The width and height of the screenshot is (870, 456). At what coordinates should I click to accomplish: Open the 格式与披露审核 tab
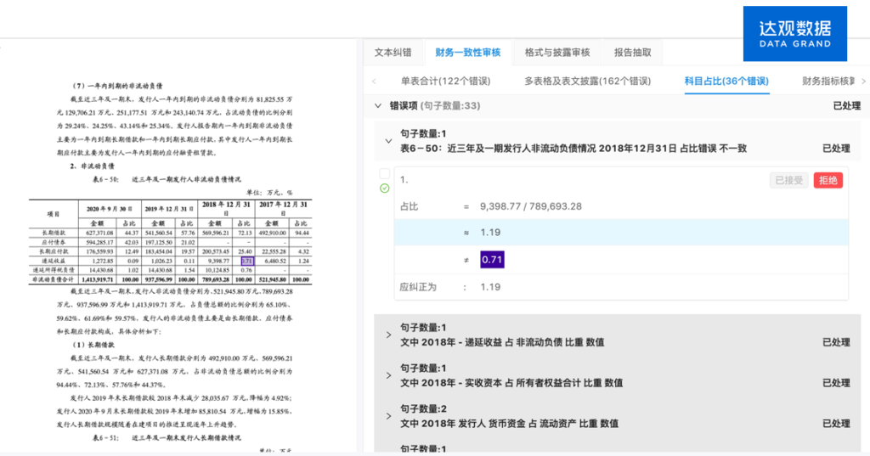556,53
